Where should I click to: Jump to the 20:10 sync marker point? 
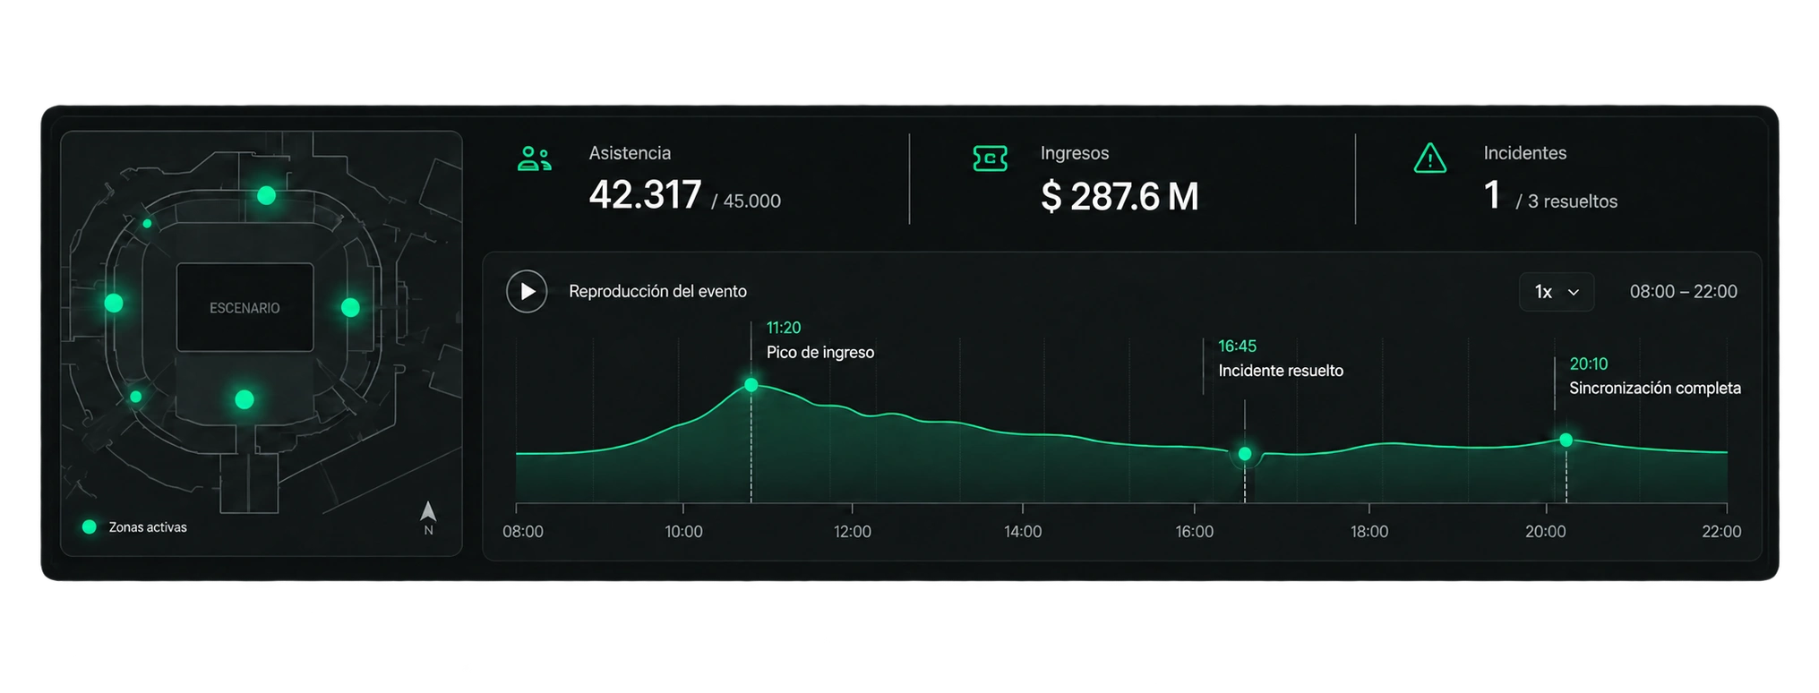[1566, 440]
